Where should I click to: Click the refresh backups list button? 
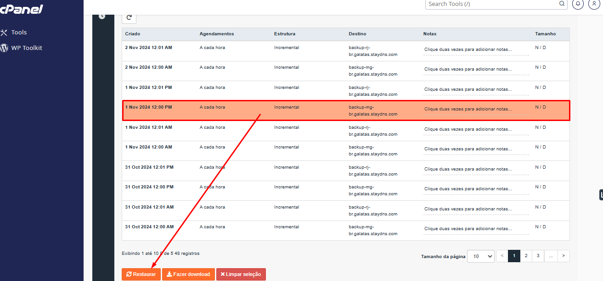(x=129, y=17)
